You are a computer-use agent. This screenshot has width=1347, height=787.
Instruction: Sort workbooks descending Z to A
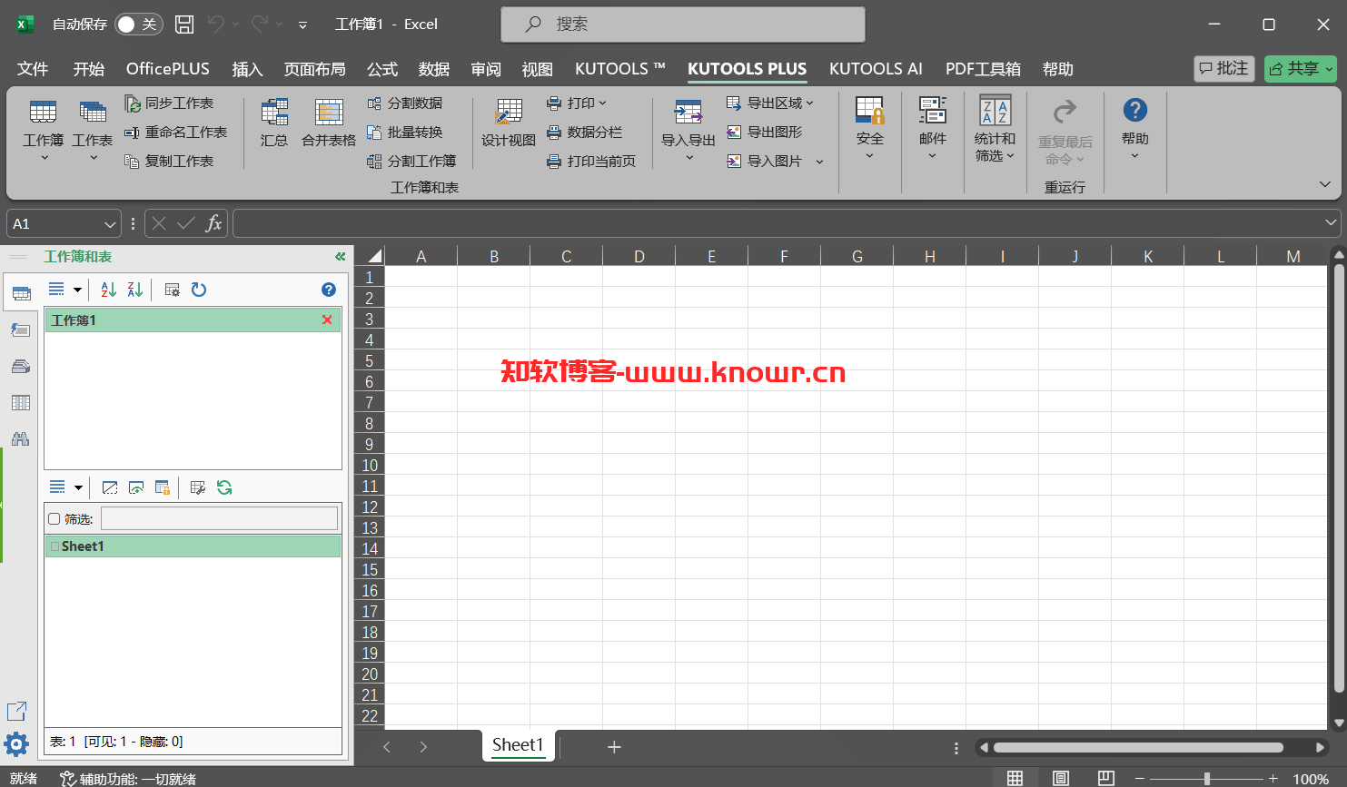click(x=135, y=290)
